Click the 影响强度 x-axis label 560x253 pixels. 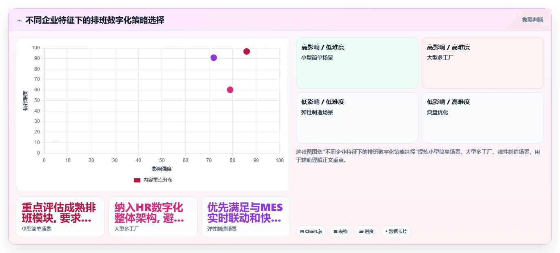click(x=162, y=169)
